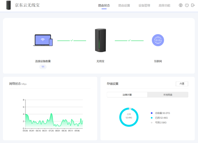This screenshot has width=198, height=143.
Task: Click the router logo in the header
Action: coord(9,5)
